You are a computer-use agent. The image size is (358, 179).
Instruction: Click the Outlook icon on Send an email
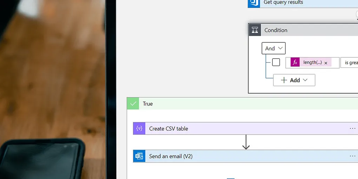(x=139, y=156)
